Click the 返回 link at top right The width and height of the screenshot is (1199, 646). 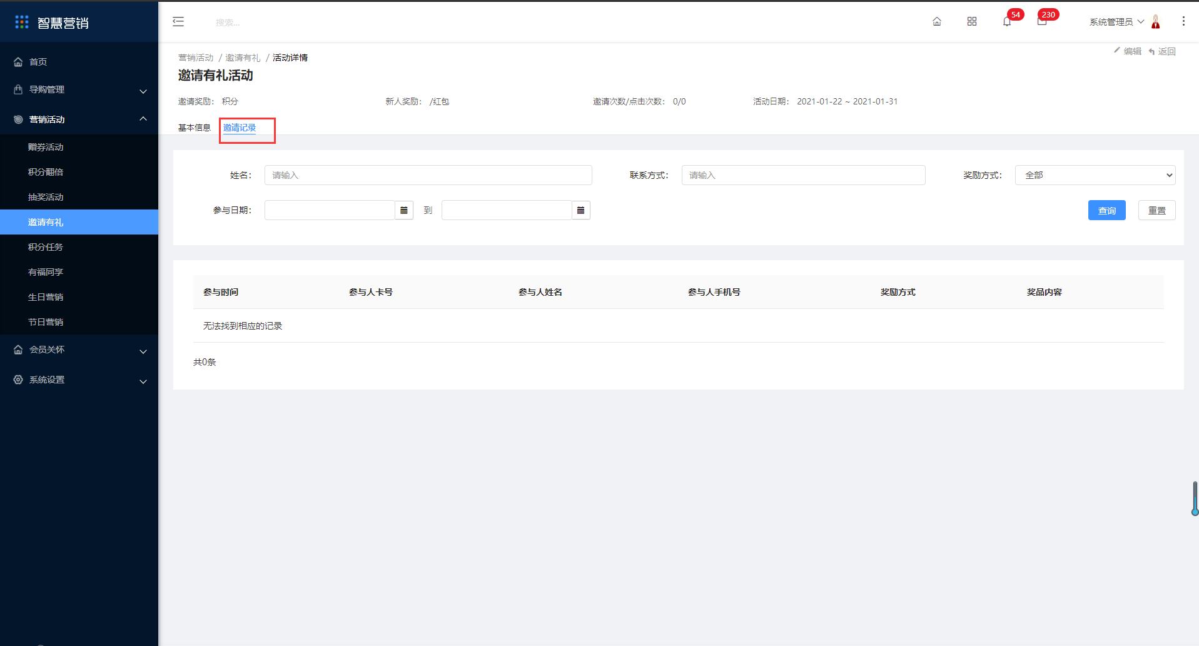[x=1167, y=51]
